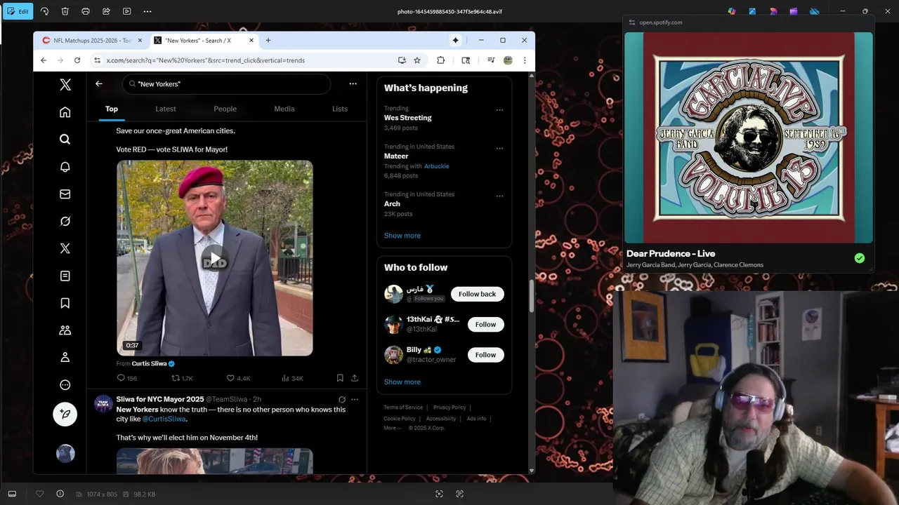Delete the photo with trash icon
The image size is (899, 505).
tap(65, 11)
